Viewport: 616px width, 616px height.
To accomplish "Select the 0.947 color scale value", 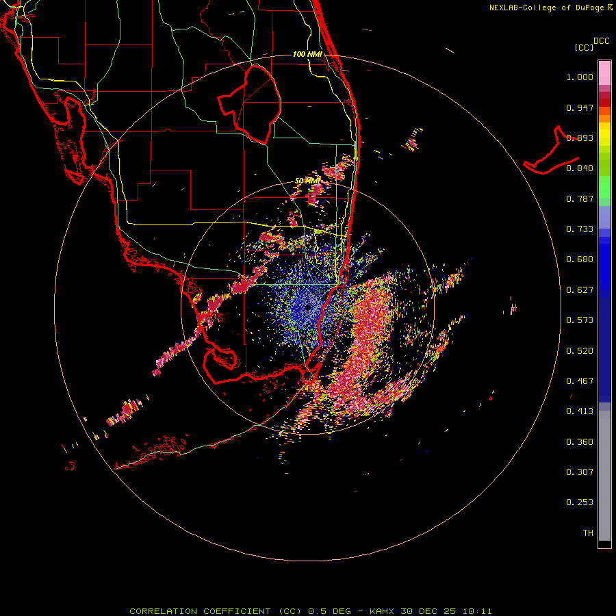I will pos(580,107).
